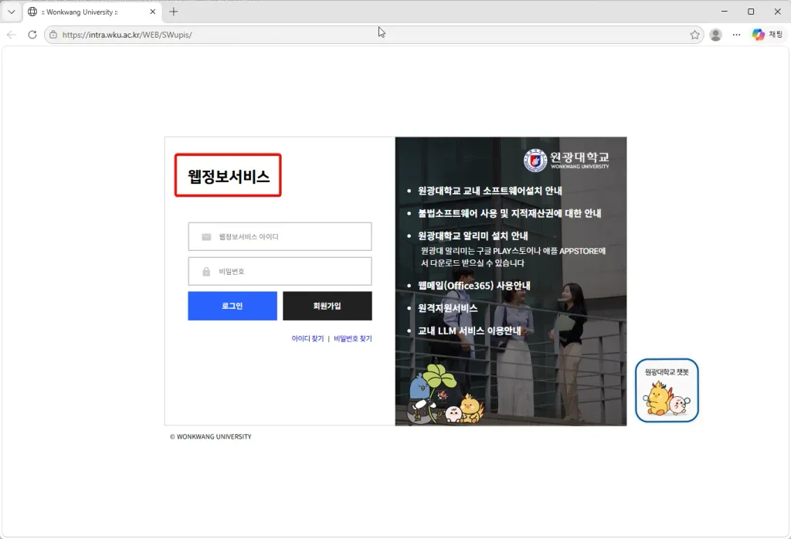Minimize the browser window
This screenshot has width=791, height=539.
pos(725,11)
